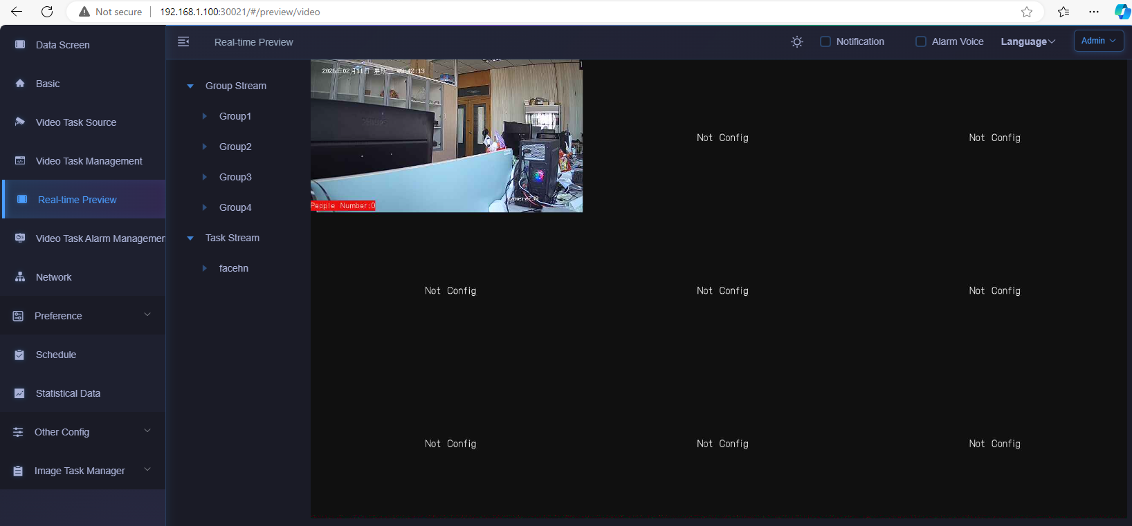Collapse the Task Stream tree section
Viewport: 1132px width, 526px height.
tap(190, 238)
